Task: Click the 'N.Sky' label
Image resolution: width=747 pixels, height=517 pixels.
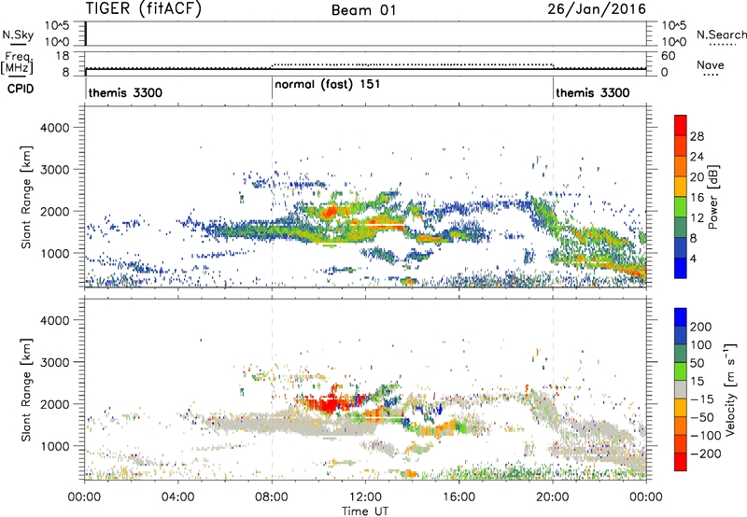Action: pyautogui.click(x=18, y=35)
